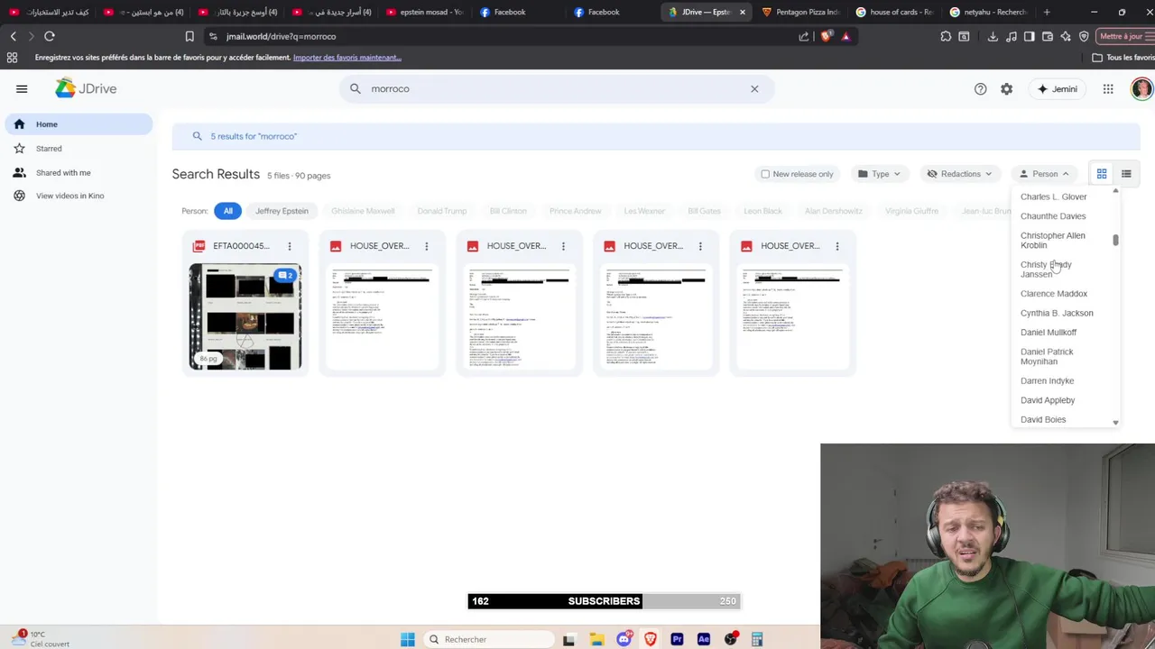Collapse the Person filter dropdown
The image size is (1155, 649).
click(x=1044, y=174)
